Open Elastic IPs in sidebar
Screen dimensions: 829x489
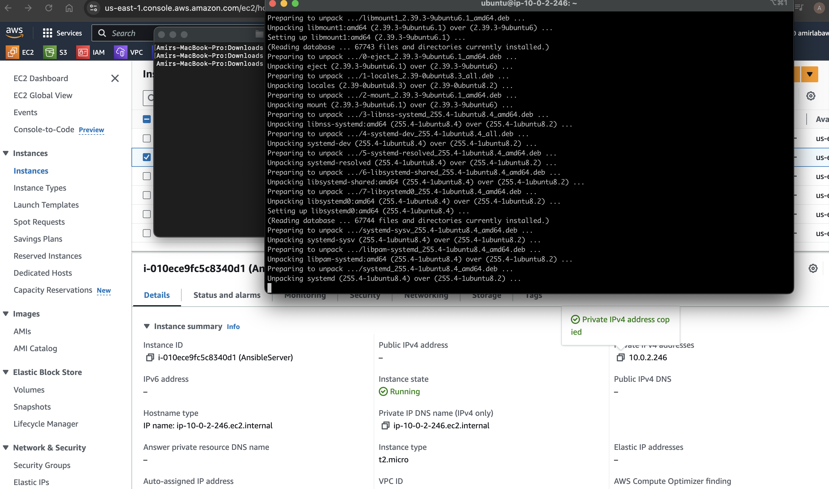point(31,482)
